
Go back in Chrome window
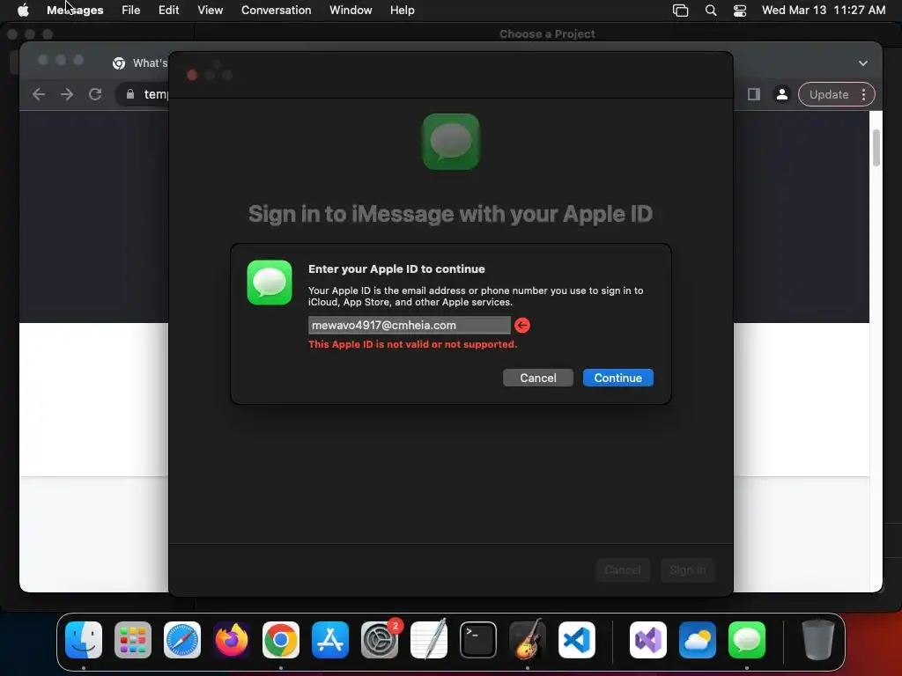(39, 94)
